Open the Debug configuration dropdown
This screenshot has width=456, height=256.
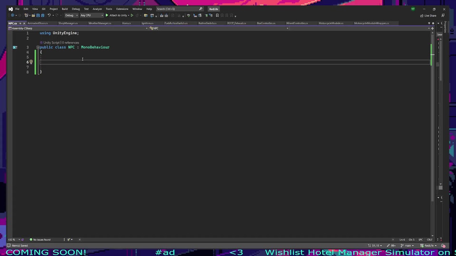71,15
